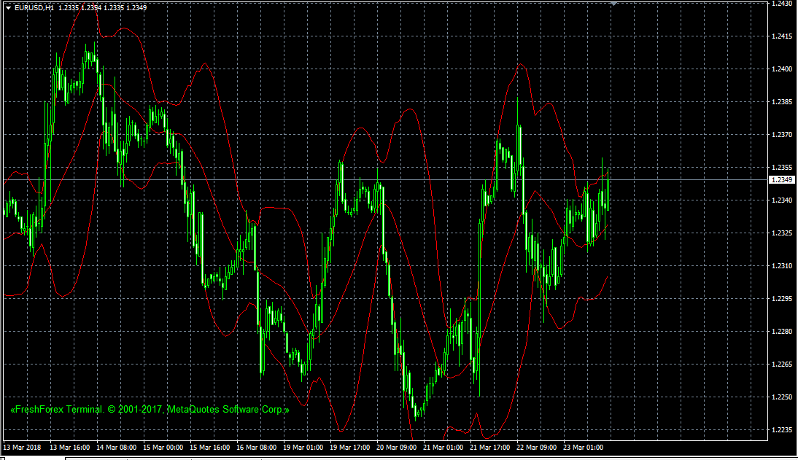Select the 21 Mar 17:00 time label
The image size is (798, 460).
coord(489,447)
